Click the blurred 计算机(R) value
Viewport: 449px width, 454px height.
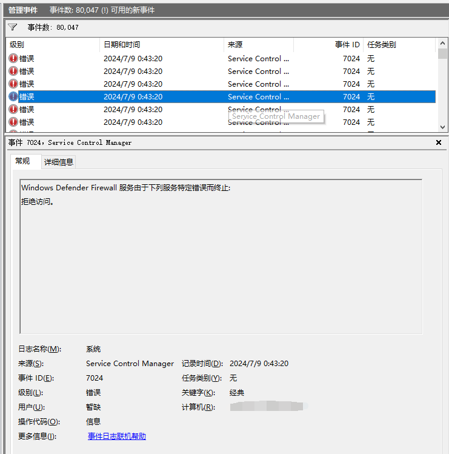tap(268, 406)
